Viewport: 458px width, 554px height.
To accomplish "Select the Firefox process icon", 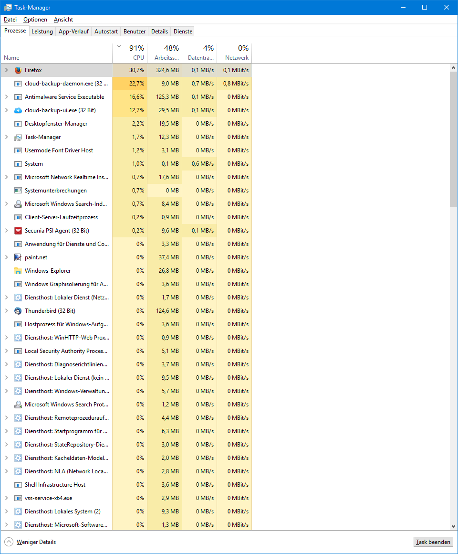I will 18,70.
